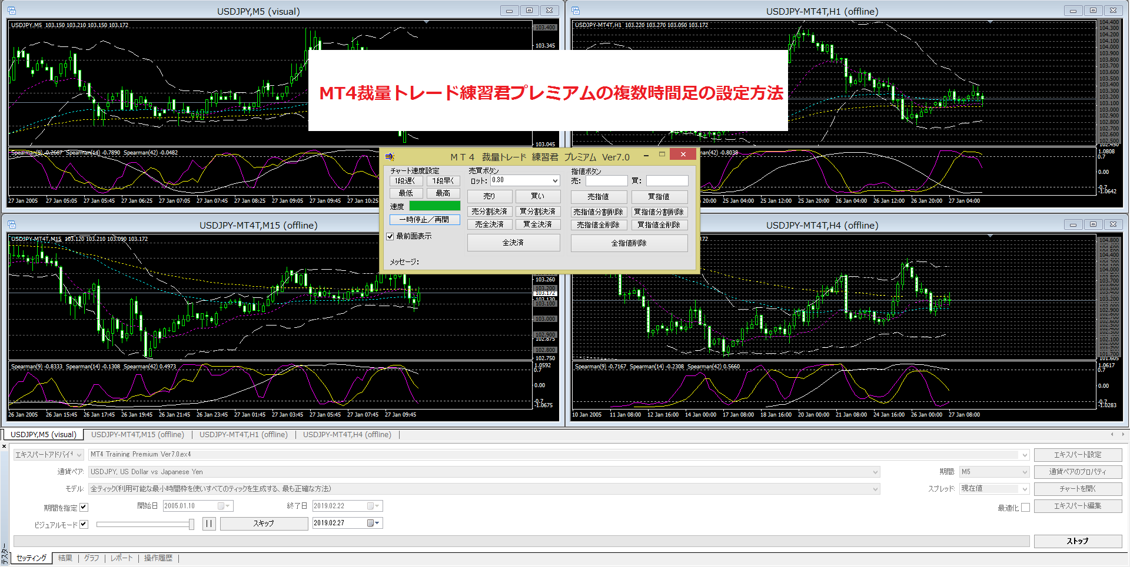1130x567 pixels.
Task: Click the スキップ skip button
Action: pos(264,524)
